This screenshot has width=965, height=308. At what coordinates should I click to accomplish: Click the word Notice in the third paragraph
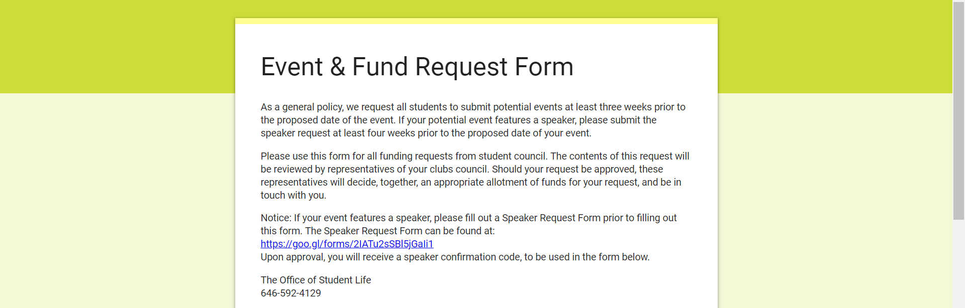click(276, 218)
